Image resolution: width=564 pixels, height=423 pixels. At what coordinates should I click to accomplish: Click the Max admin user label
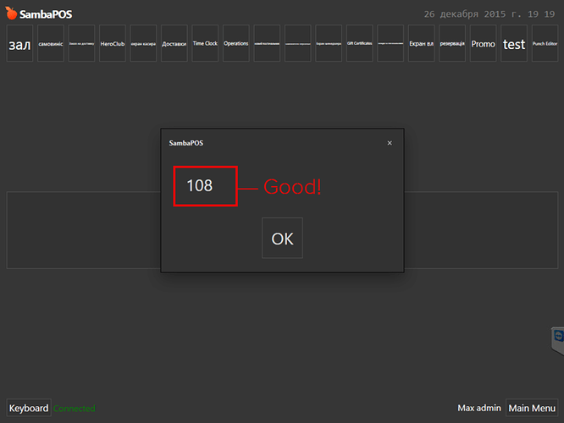click(479, 408)
